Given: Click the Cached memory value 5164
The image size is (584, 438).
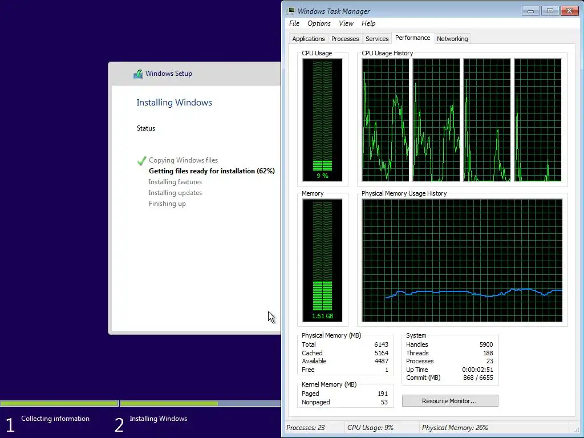Looking at the screenshot, I should 382,352.
